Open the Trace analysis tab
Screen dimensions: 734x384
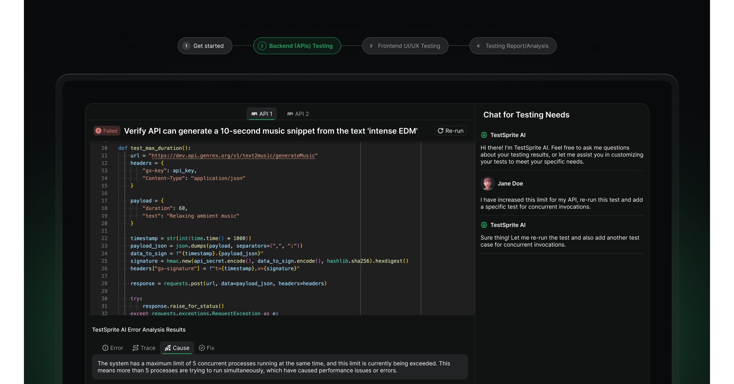click(144, 348)
